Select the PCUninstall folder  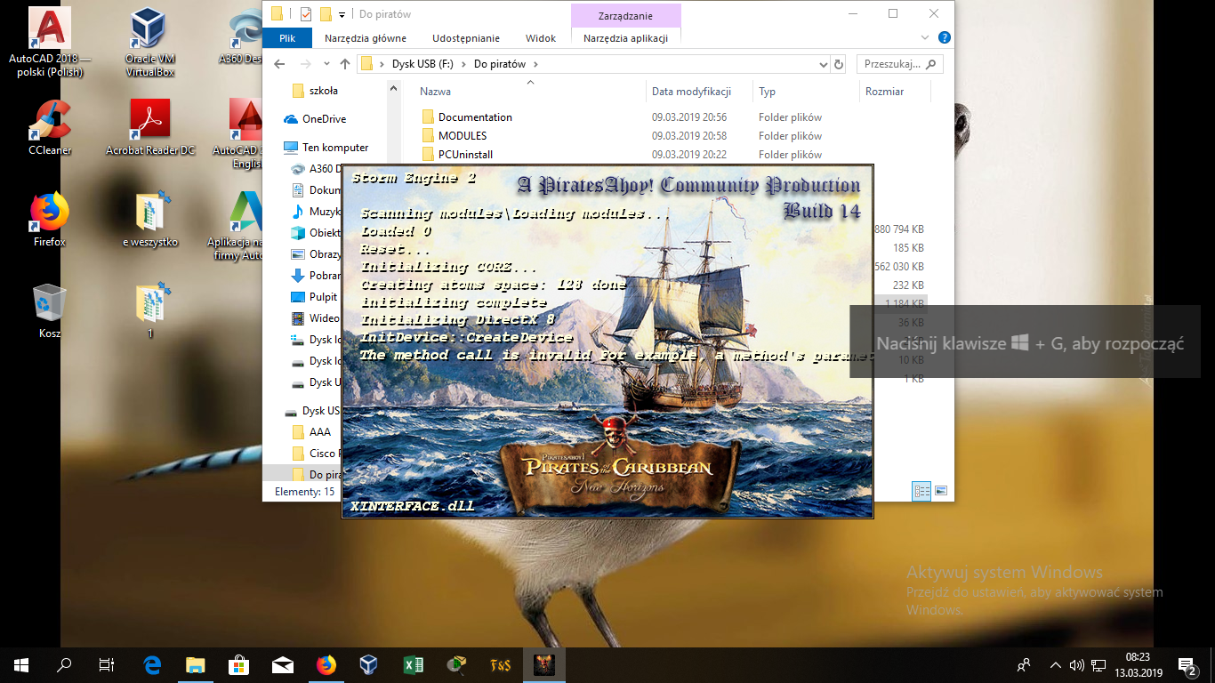click(465, 155)
